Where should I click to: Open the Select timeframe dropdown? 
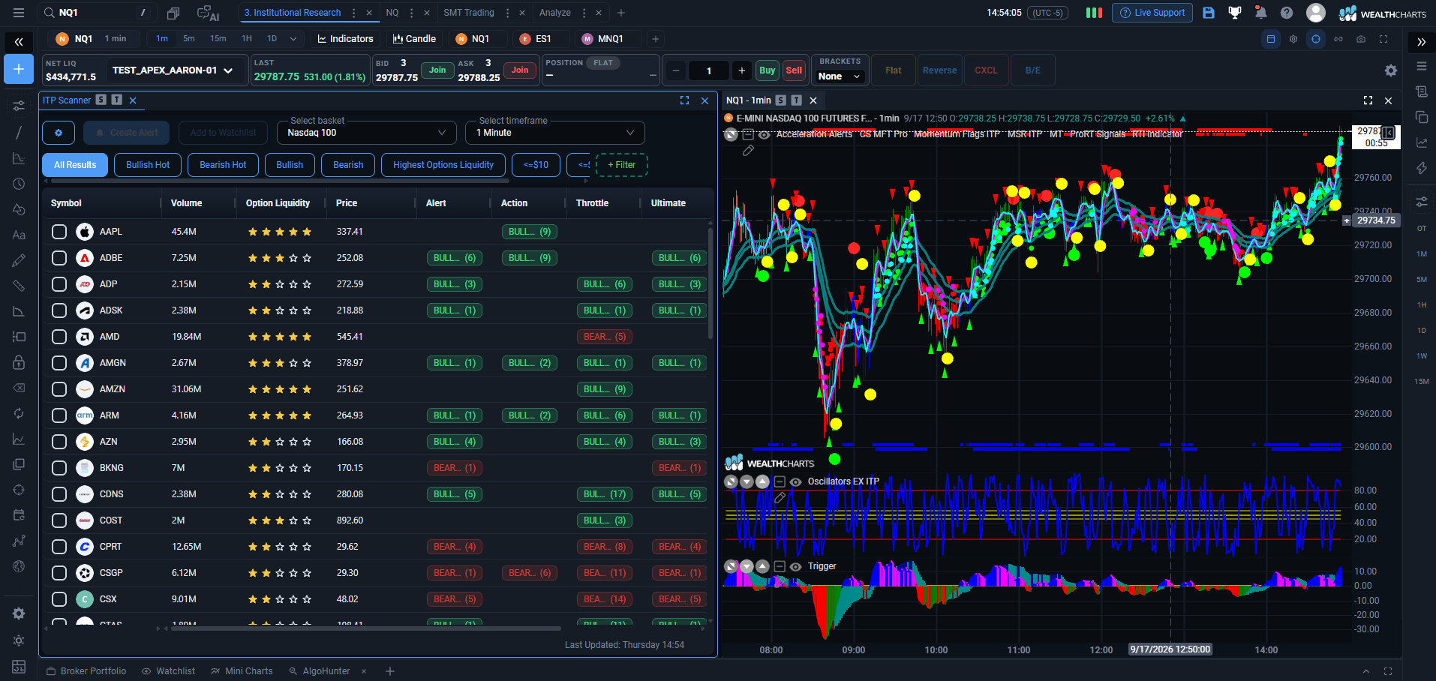555,133
